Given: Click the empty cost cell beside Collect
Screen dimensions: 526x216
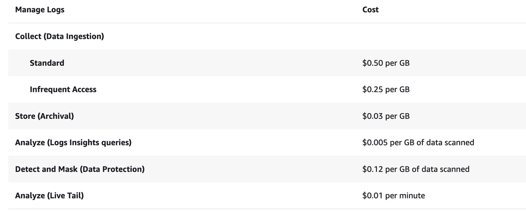Looking at the screenshot, I should pyautogui.click(x=438, y=36).
